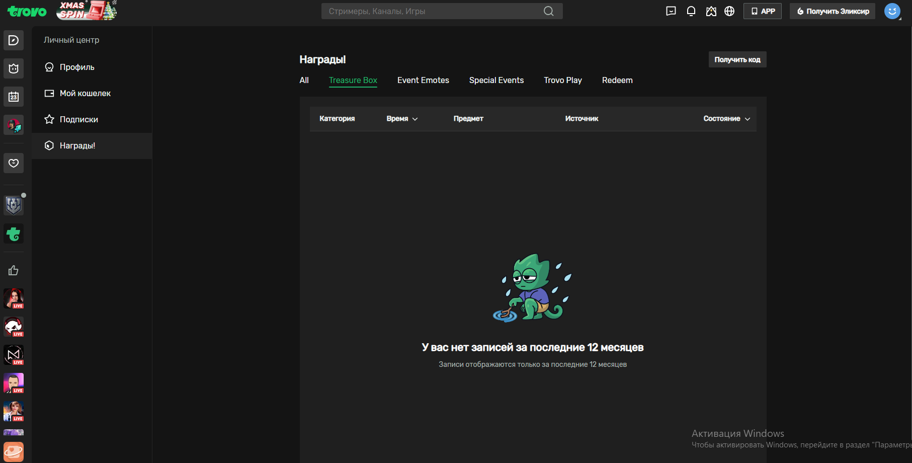Open the language globe menu
This screenshot has width=912, height=463.
729,11
